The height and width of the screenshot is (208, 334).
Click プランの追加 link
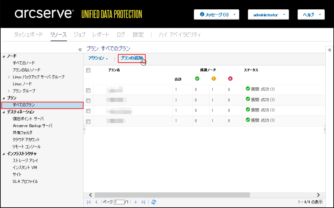132,58
